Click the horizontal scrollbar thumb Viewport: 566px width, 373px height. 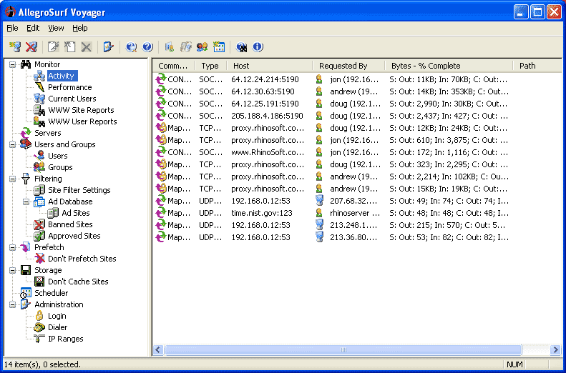[343, 349]
